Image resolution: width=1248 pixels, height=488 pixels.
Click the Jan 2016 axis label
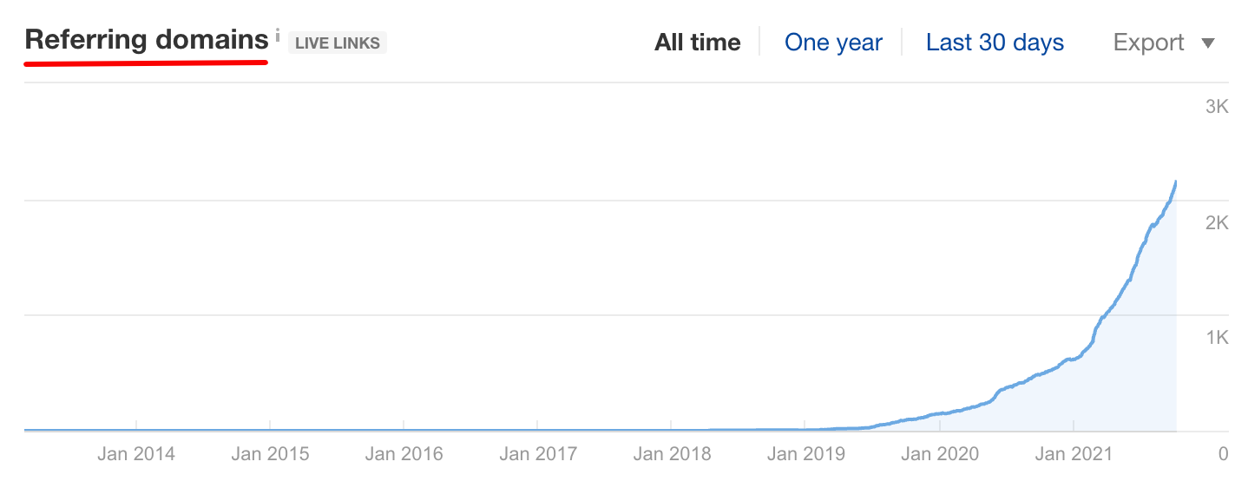coord(404,453)
